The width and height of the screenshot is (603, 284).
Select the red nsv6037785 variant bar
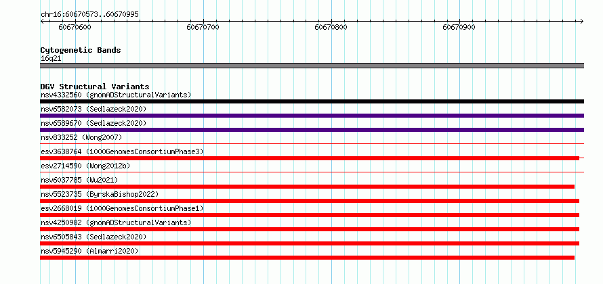(308, 187)
